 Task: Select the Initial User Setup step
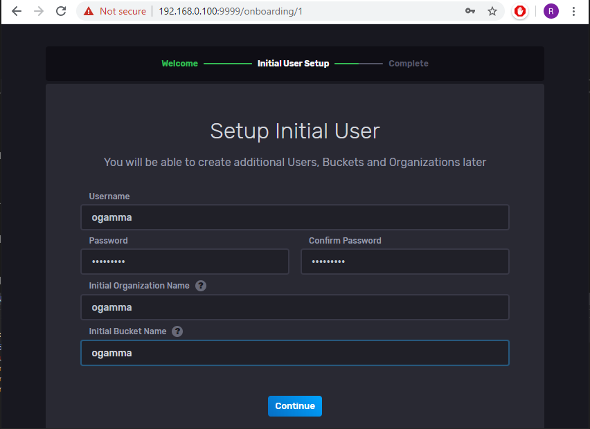293,64
